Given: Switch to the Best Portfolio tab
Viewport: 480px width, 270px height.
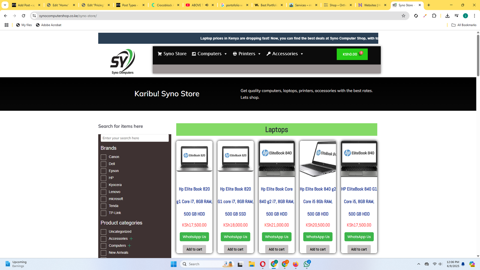Looking at the screenshot, I should (x=269, y=5).
